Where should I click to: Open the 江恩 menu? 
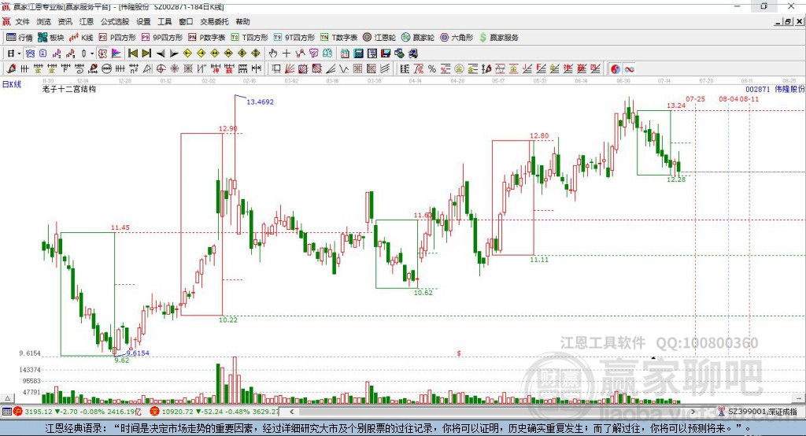[x=87, y=21]
